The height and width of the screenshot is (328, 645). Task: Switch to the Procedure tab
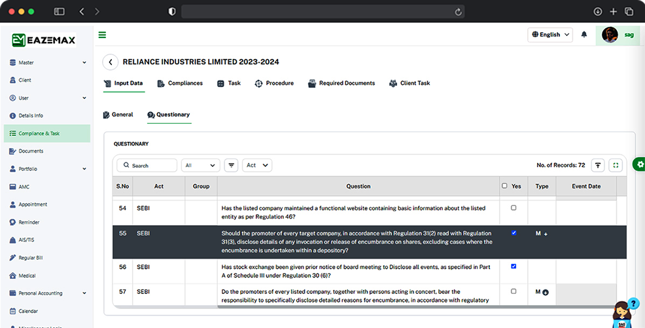(274, 84)
